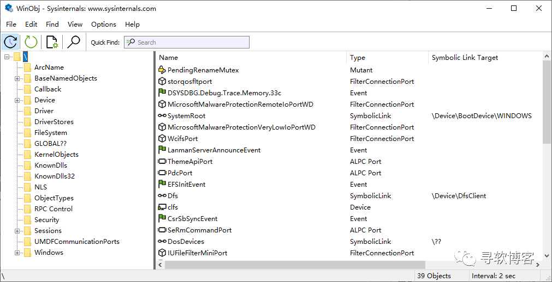Select the KnownDlls32 tree folder

(x=55, y=176)
